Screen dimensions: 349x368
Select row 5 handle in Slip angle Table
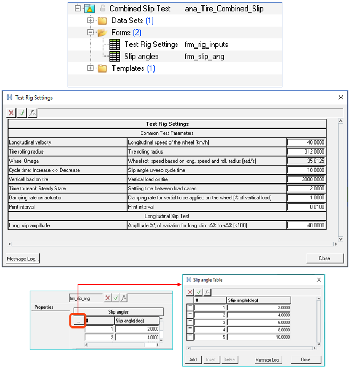coord(190,337)
